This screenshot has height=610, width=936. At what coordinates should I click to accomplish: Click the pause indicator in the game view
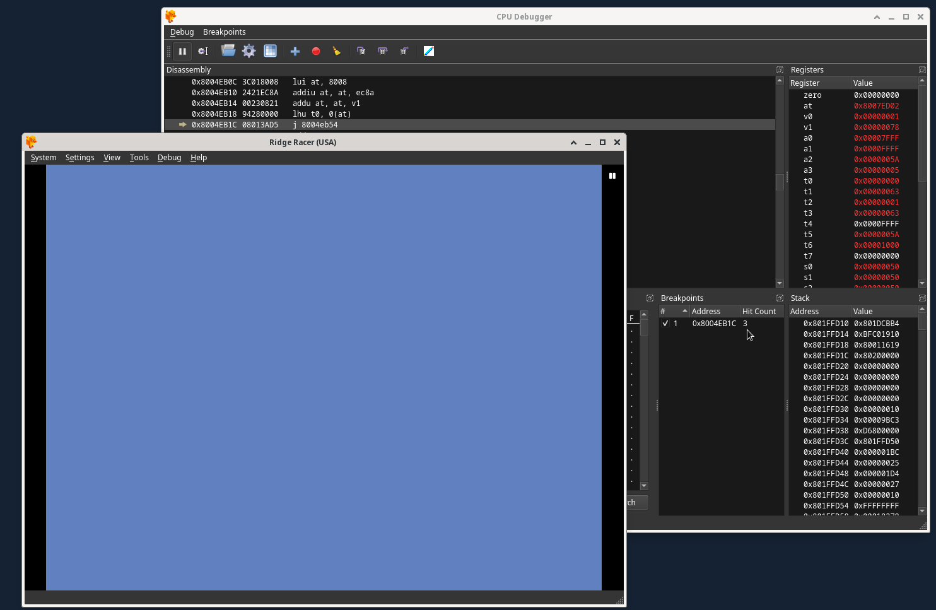612,176
